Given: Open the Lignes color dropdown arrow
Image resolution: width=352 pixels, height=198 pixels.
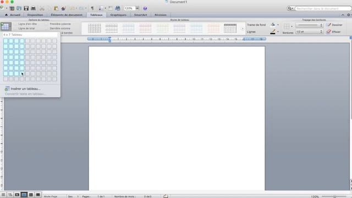Looking at the screenshot, I should coord(278,32).
